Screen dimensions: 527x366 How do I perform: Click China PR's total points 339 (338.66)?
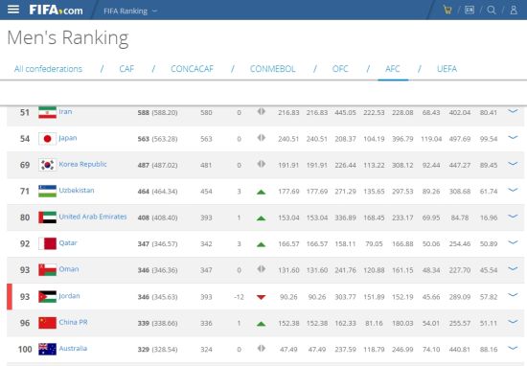pos(158,323)
